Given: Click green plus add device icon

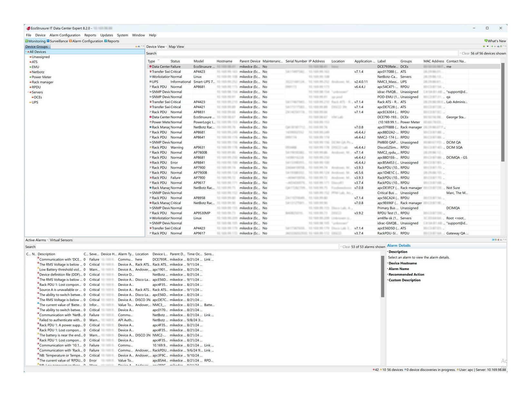Looking at the screenshot, I should click(492, 46).
